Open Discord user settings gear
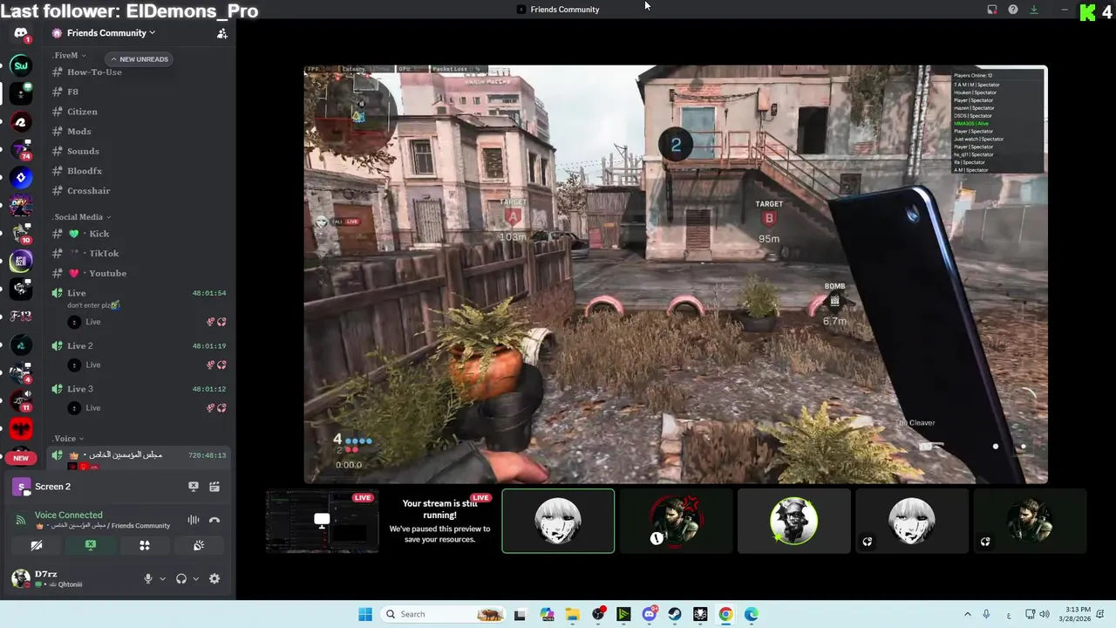This screenshot has height=628, width=1116. coord(214,579)
